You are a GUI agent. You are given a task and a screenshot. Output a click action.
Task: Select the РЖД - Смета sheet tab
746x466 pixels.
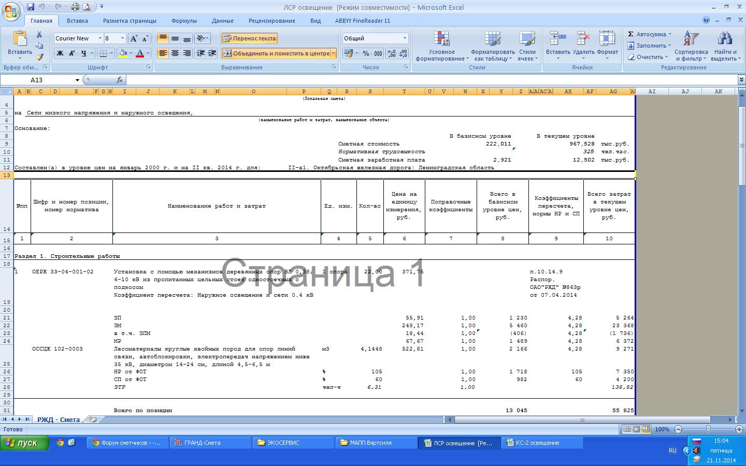coord(58,419)
